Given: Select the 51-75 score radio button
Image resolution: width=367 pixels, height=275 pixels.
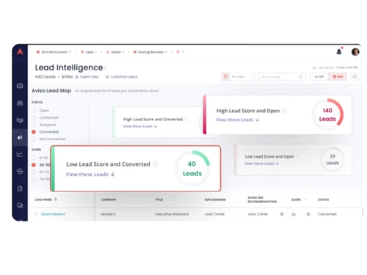Looking at the screenshot, I should click(34, 172).
